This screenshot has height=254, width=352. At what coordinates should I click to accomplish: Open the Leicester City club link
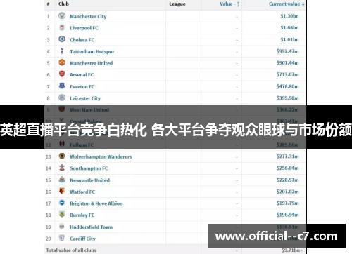pos(85,98)
